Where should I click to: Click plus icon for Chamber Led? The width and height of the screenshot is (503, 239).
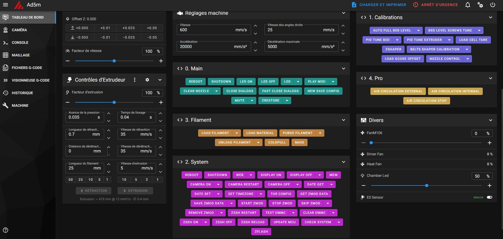(490, 185)
